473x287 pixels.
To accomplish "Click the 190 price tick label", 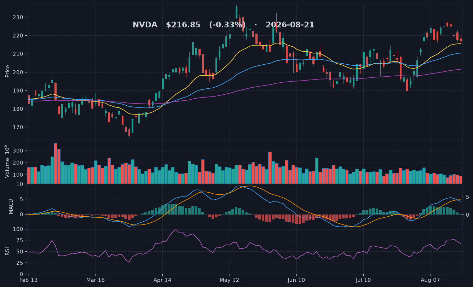I will click(18, 91).
